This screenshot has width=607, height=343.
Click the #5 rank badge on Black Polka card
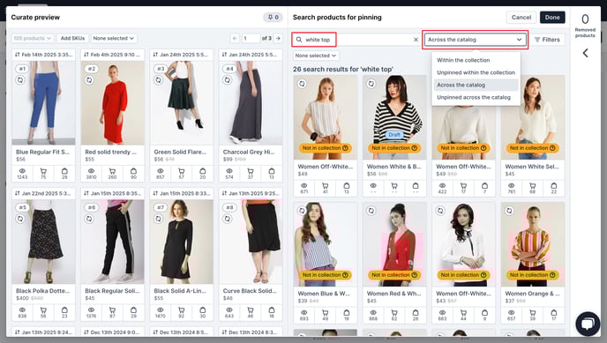point(22,208)
